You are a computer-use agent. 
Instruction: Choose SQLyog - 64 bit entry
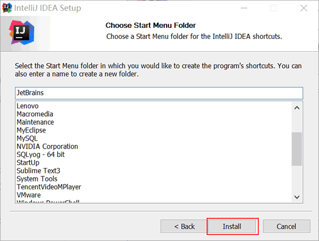pos(40,155)
